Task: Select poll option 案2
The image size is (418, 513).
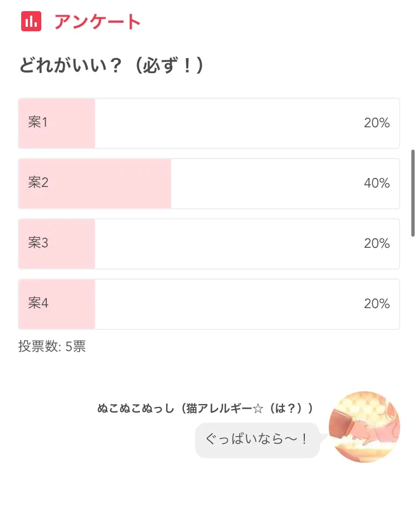Action: point(209,184)
